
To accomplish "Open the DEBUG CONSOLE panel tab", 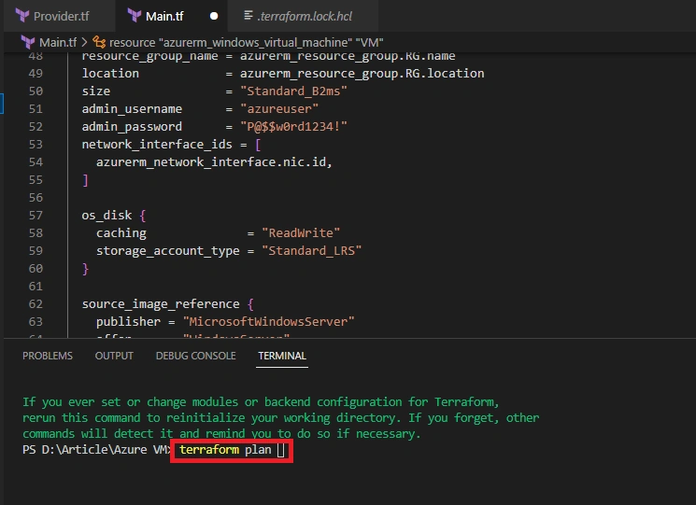I will coord(196,356).
